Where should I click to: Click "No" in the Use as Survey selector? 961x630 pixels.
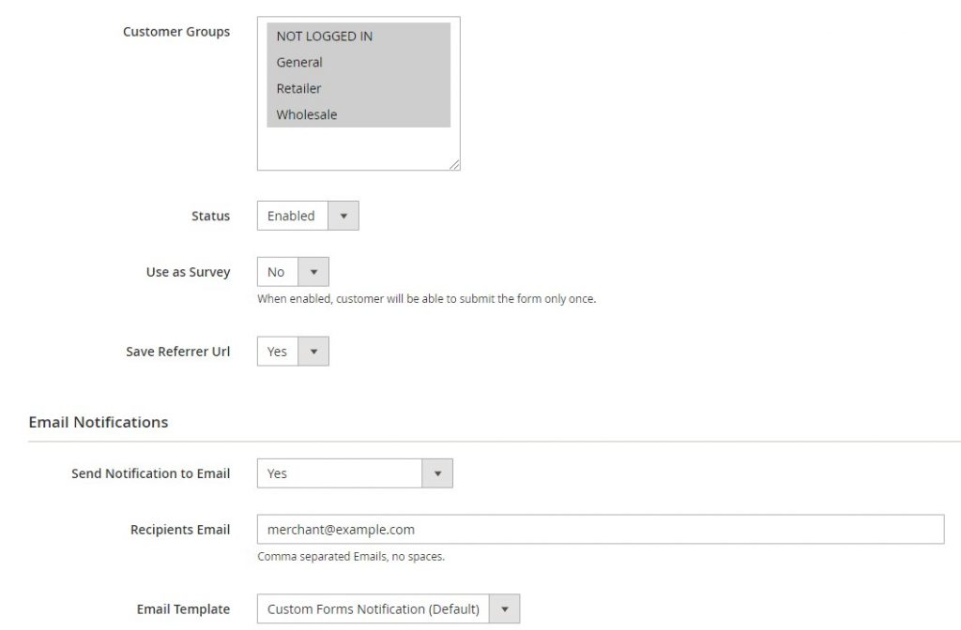276,271
